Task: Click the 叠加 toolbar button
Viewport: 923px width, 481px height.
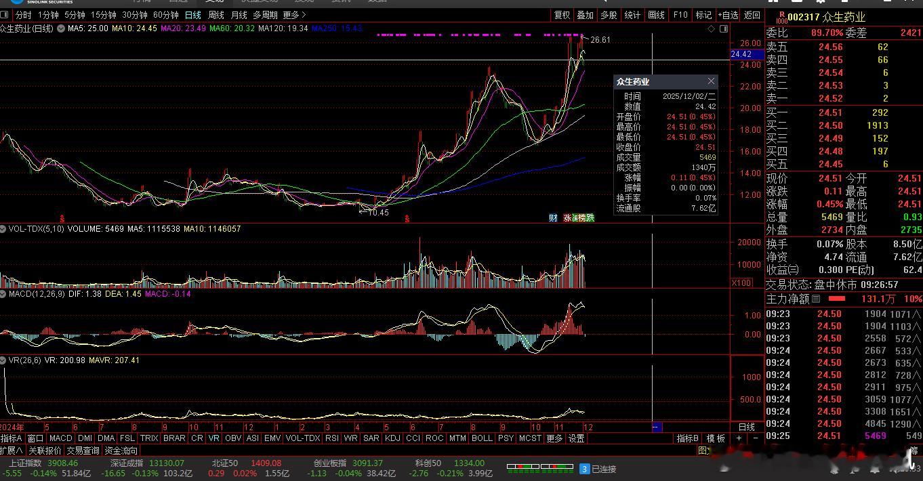Action: 585,14
